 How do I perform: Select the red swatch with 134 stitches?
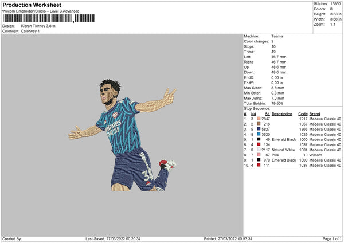259,144
